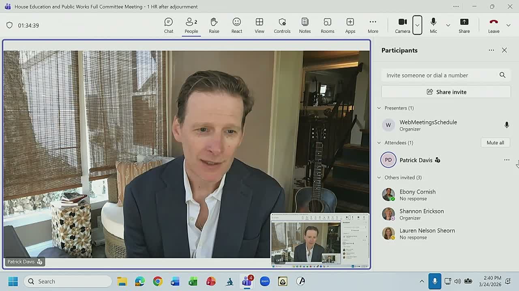Open the React emoji menu
The image size is (519, 291).
tap(237, 25)
